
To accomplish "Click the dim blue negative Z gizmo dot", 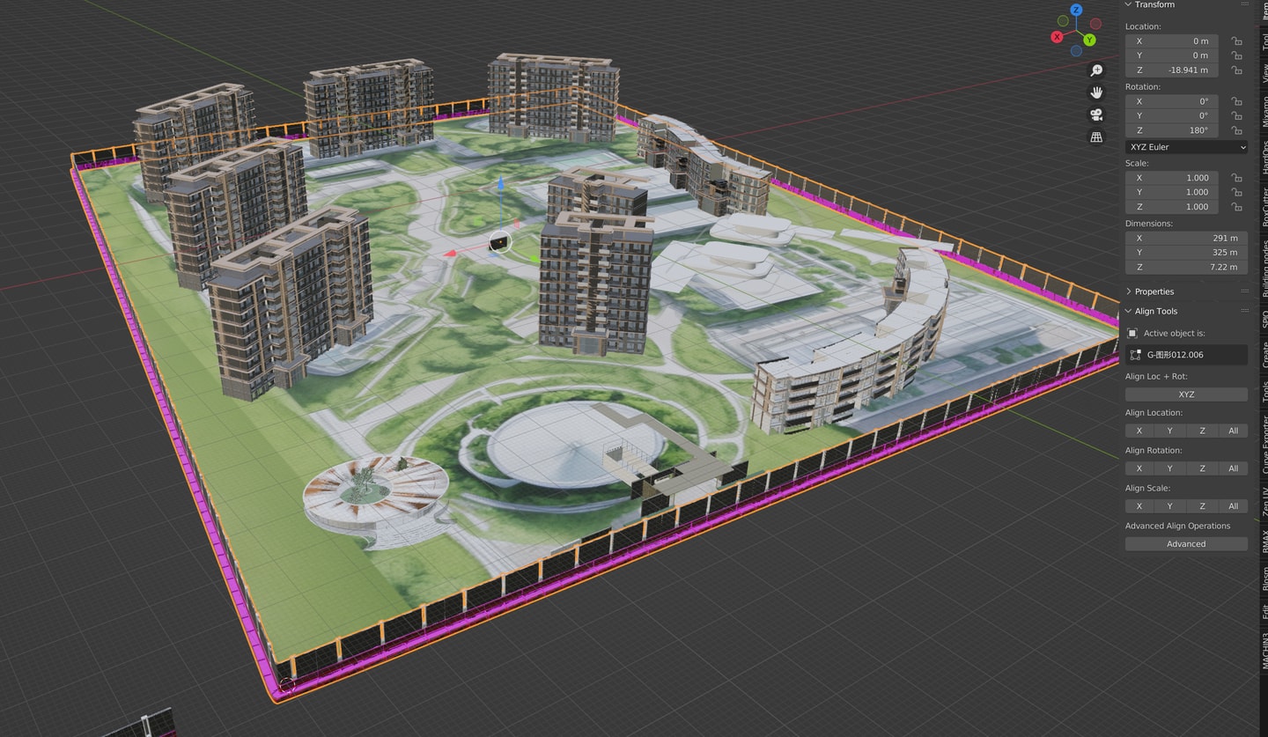I will (1076, 51).
